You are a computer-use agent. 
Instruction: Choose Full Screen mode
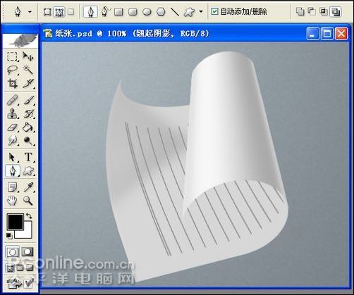(30, 268)
